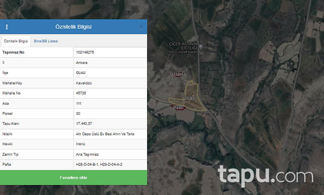Click Favorilere ekle button
324x195 pixels.
[x=74, y=178]
